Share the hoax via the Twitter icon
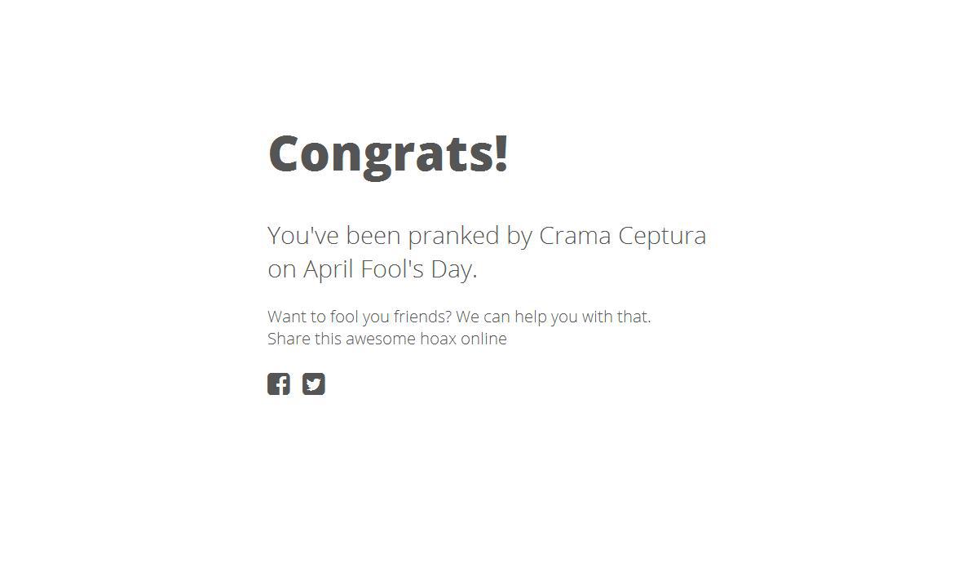This screenshot has height=581, width=958. [313, 384]
